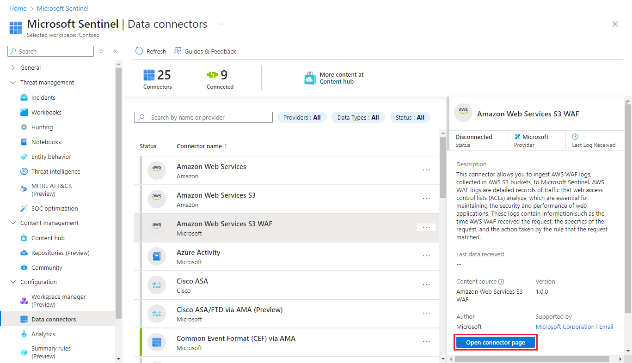Click Microsoft Corporation support link
The image size is (632, 363).
565,327
